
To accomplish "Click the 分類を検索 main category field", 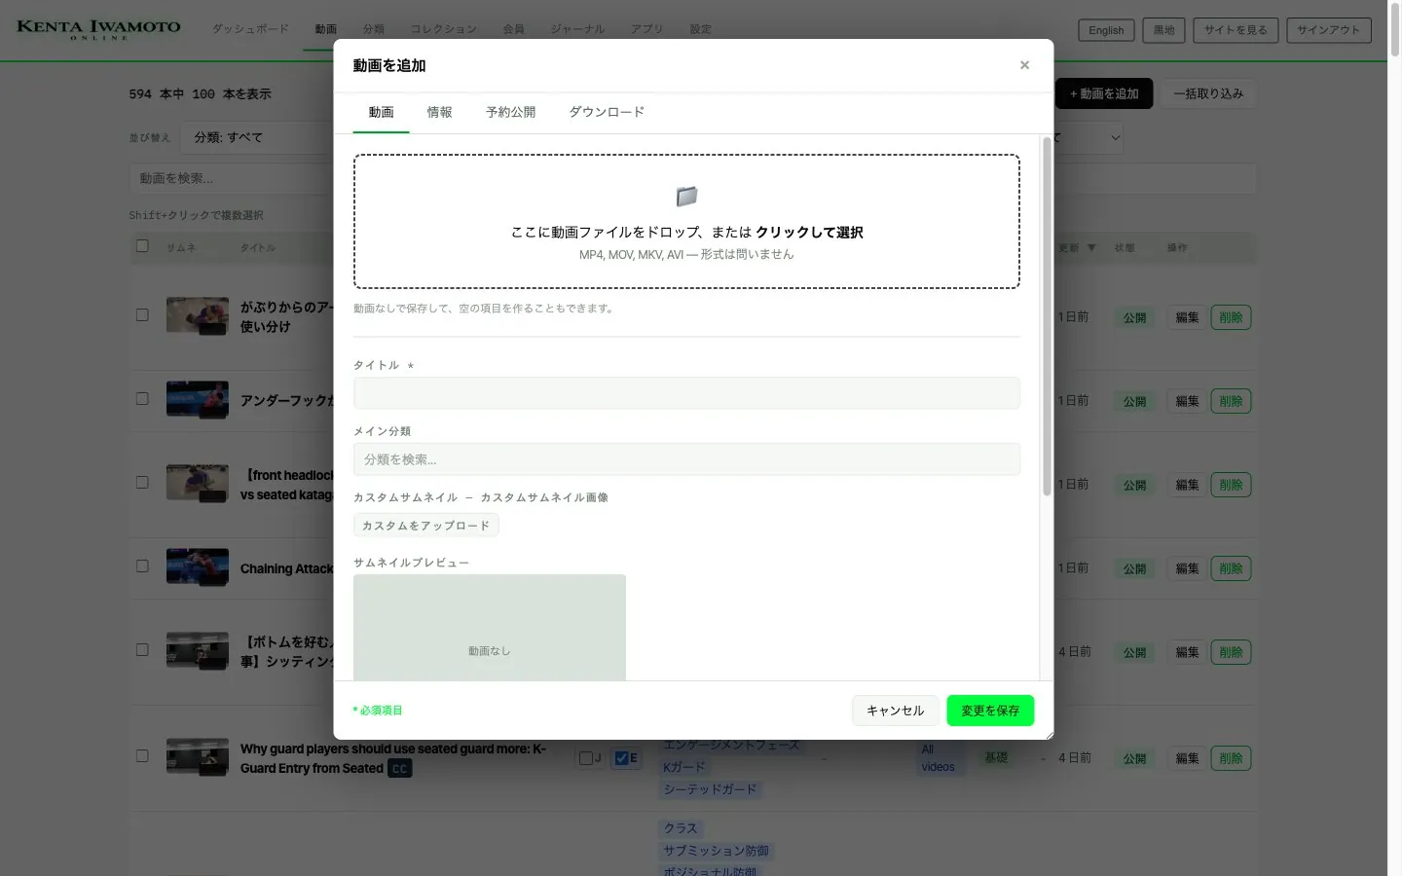I will [x=686, y=459].
